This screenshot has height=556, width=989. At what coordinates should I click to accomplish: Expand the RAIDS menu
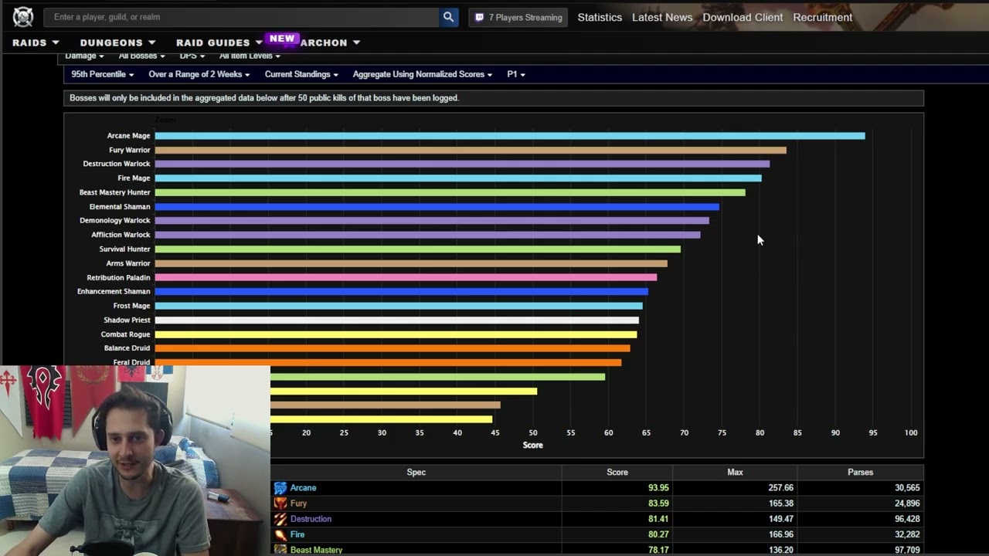pos(36,42)
